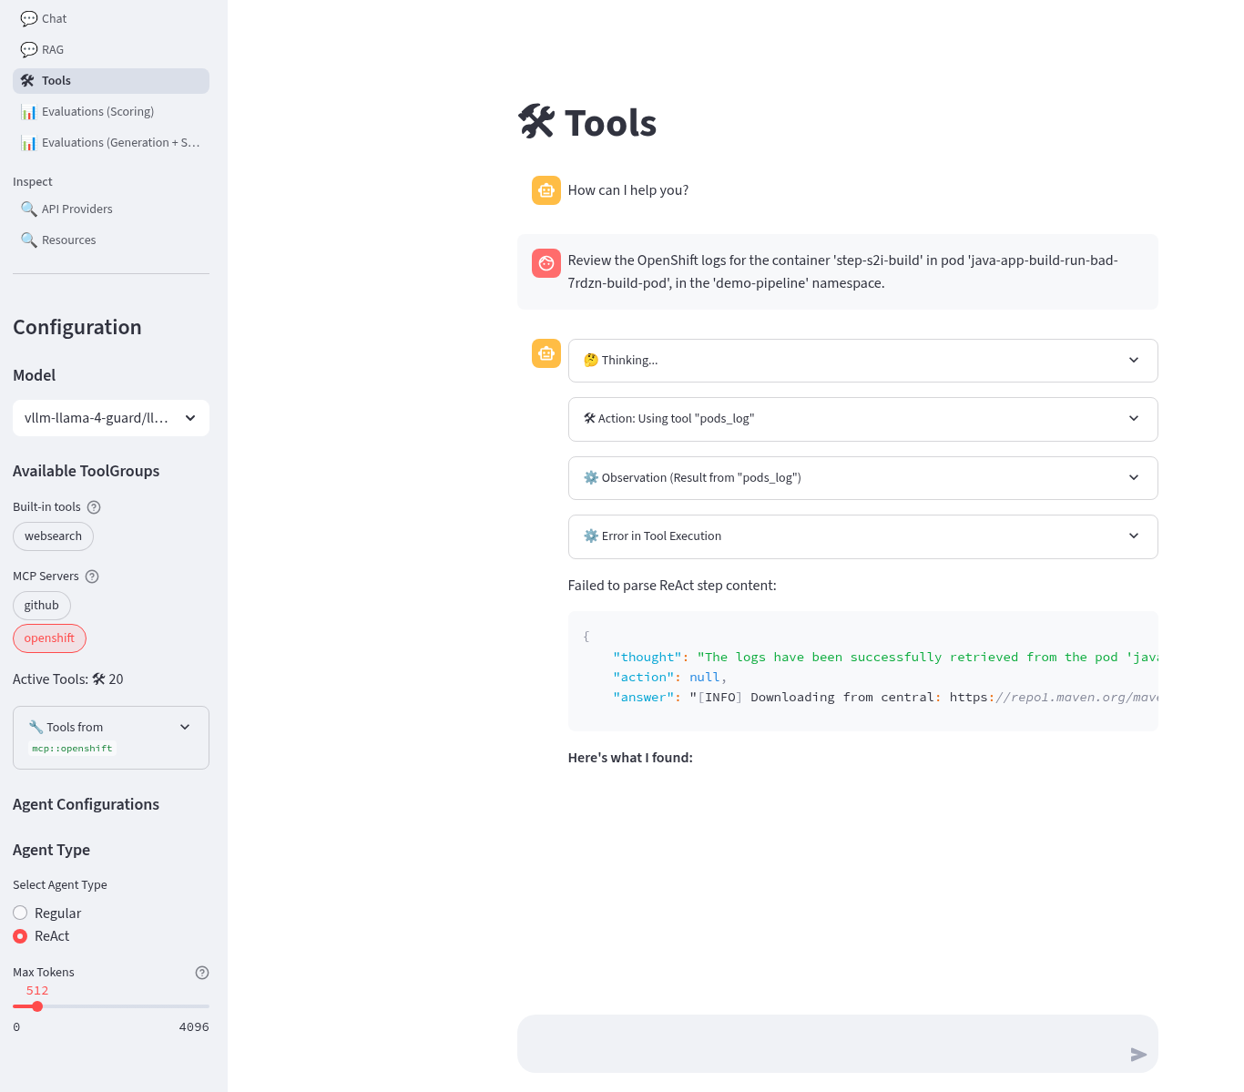The image size is (1244, 1092).
Task: Click the user avatar icon on the request message
Action: tap(546, 263)
